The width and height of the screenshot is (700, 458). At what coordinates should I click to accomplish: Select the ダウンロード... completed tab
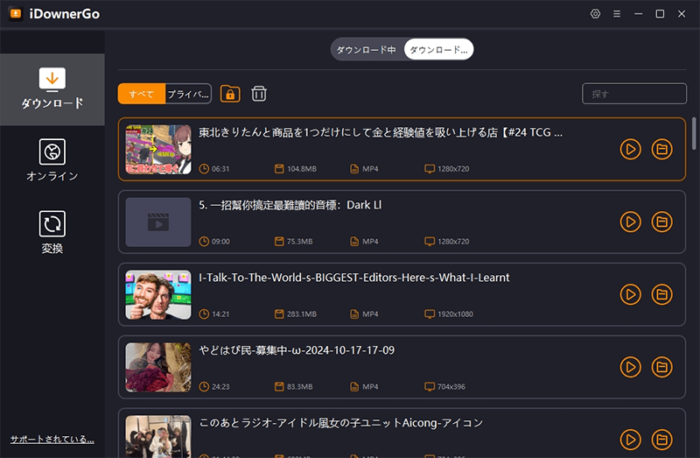point(438,50)
